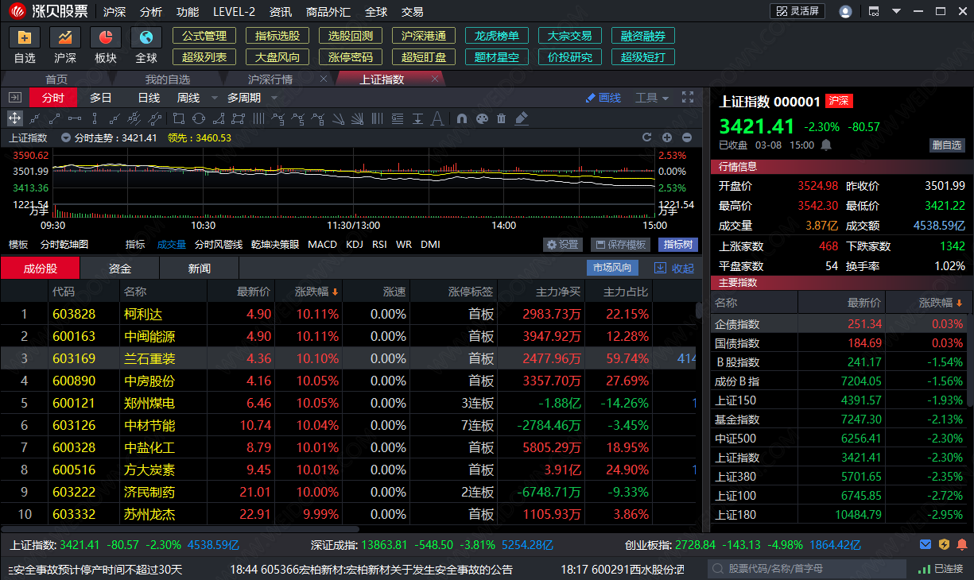Click the 删自选 button

(x=947, y=145)
